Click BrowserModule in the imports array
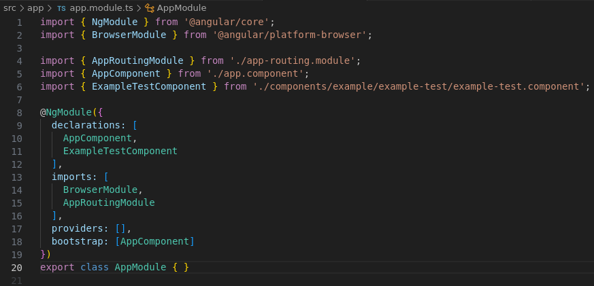Viewport: 594px width, 286px height. pos(100,190)
